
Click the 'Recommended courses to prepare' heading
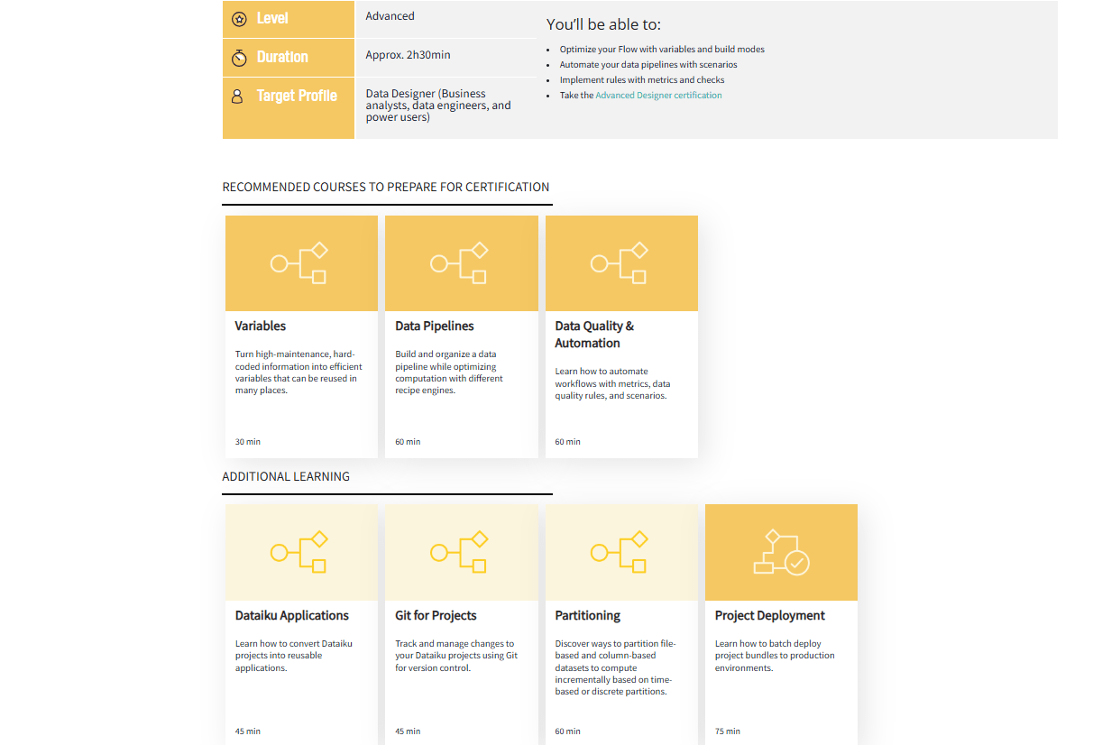pos(386,188)
